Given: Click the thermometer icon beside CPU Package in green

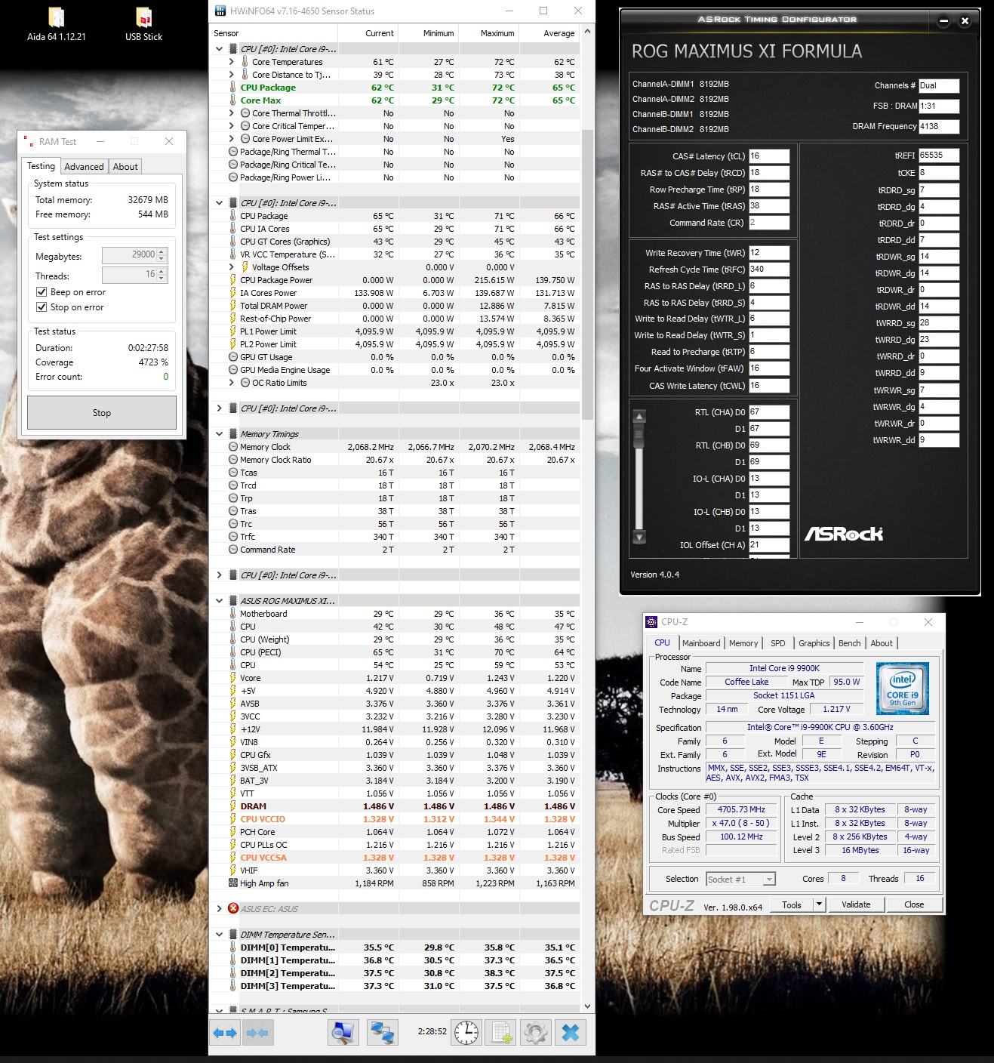Looking at the screenshot, I should tap(233, 88).
